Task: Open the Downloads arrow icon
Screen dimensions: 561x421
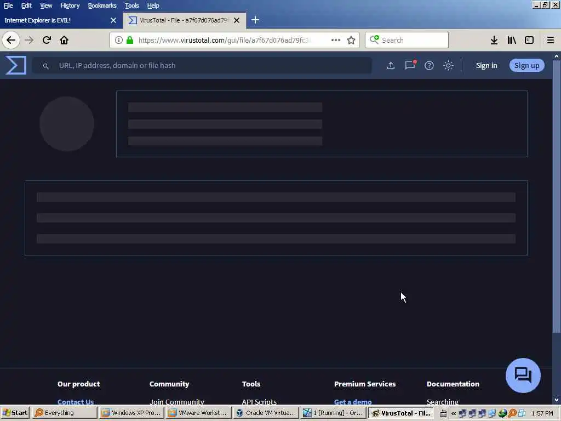Action: click(x=494, y=40)
